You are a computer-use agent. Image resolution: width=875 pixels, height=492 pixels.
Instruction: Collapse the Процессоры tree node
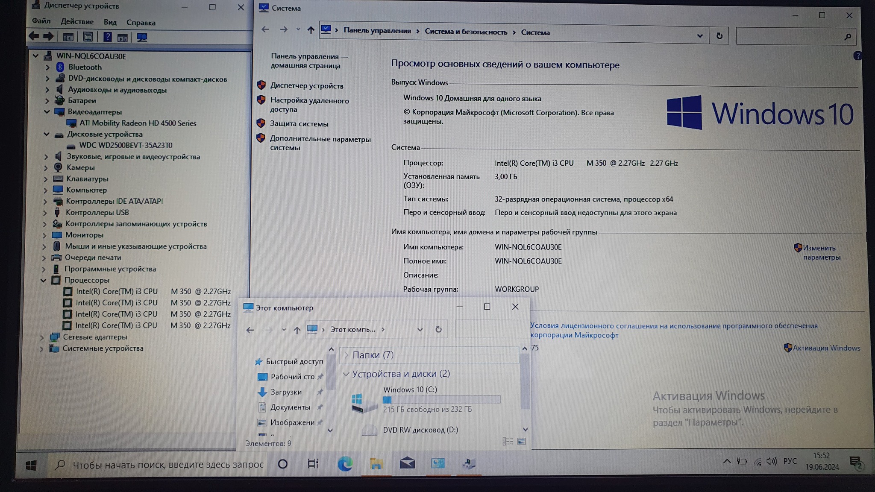[44, 280]
